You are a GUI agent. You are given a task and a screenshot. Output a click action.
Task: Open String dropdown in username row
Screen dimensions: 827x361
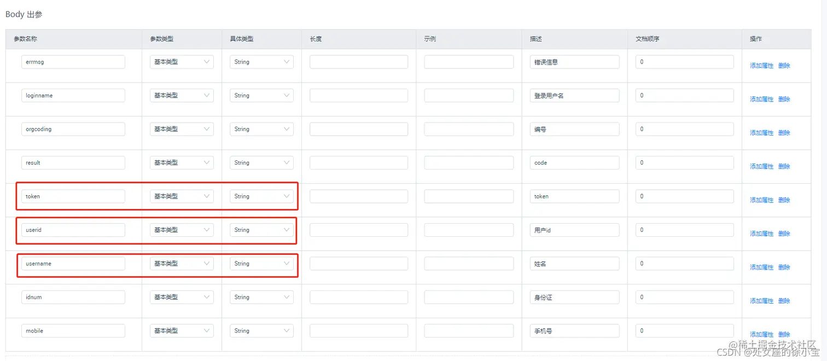(261, 264)
